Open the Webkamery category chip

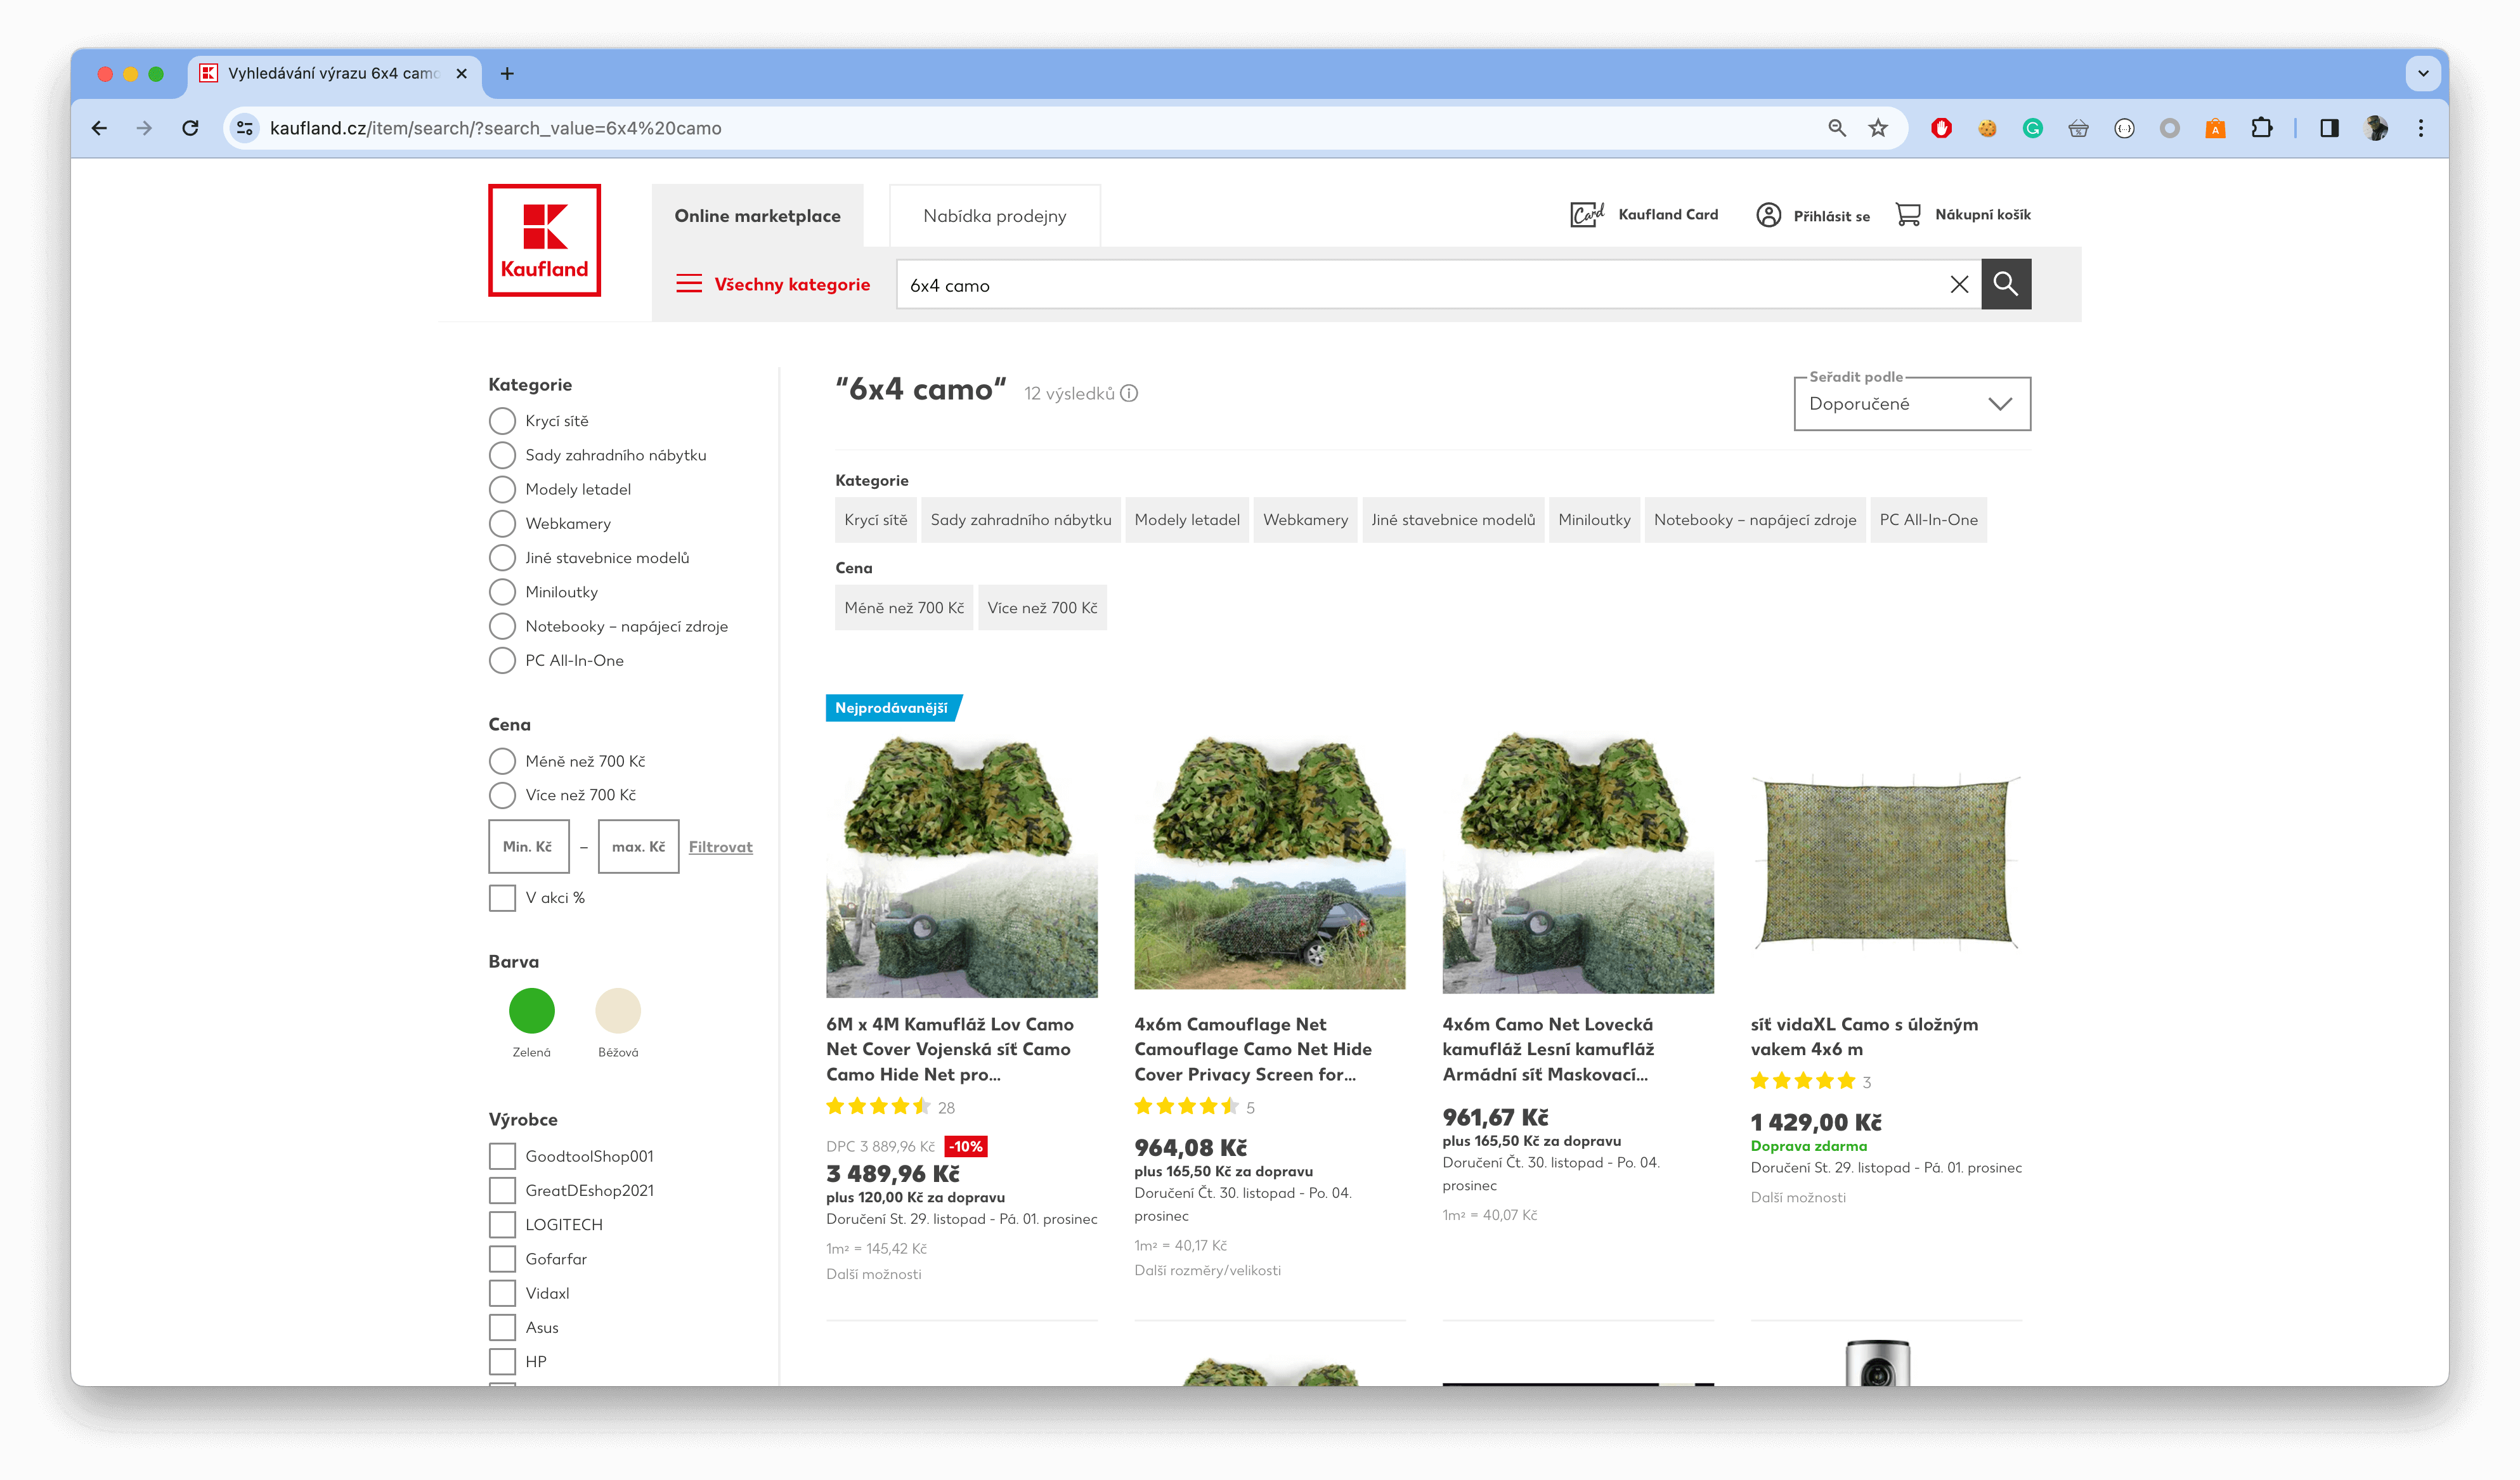click(x=1305, y=520)
